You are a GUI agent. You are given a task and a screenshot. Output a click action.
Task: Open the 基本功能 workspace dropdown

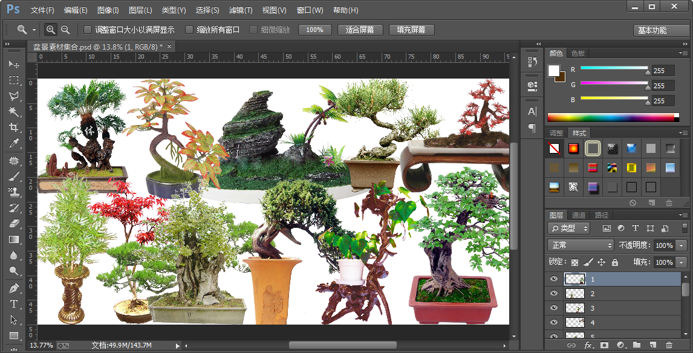660,30
